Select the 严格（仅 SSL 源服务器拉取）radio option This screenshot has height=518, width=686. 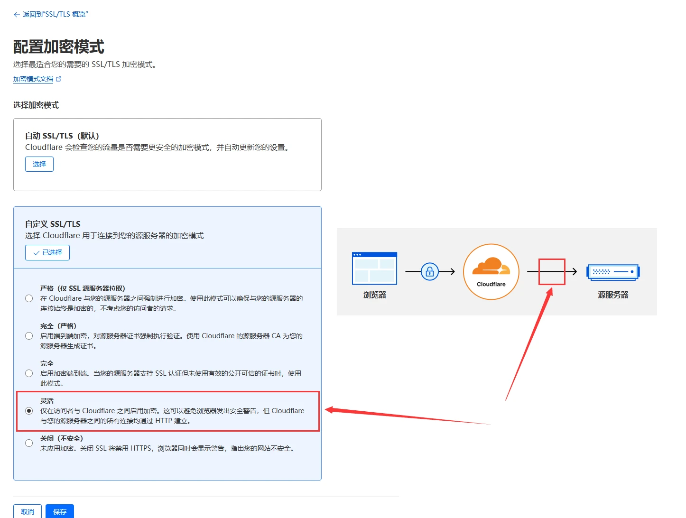(x=29, y=298)
